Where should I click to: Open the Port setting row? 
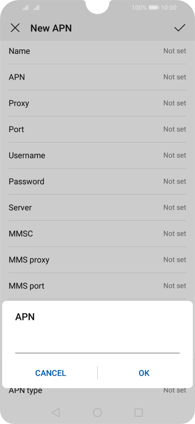point(97,129)
